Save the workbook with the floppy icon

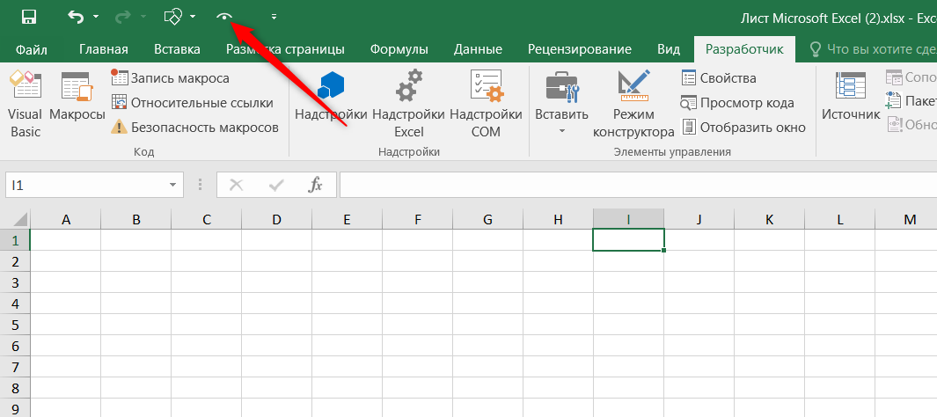click(x=29, y=17)
